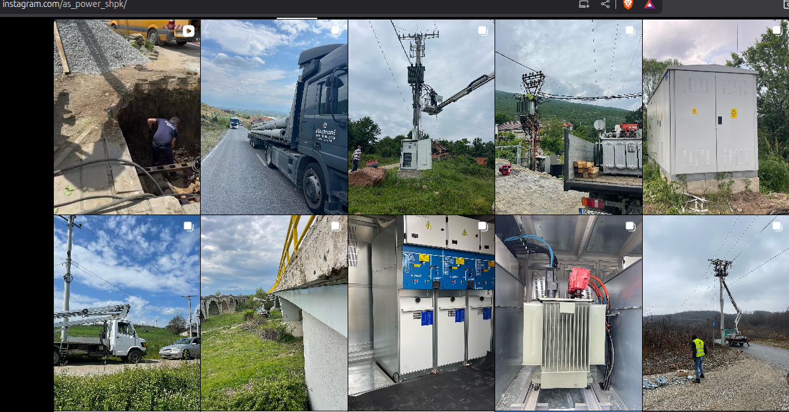The width and height of the screenshot is (789, 412).
Task: Open Brave Rewards triangle icon
Action: (x=648, y=4)
